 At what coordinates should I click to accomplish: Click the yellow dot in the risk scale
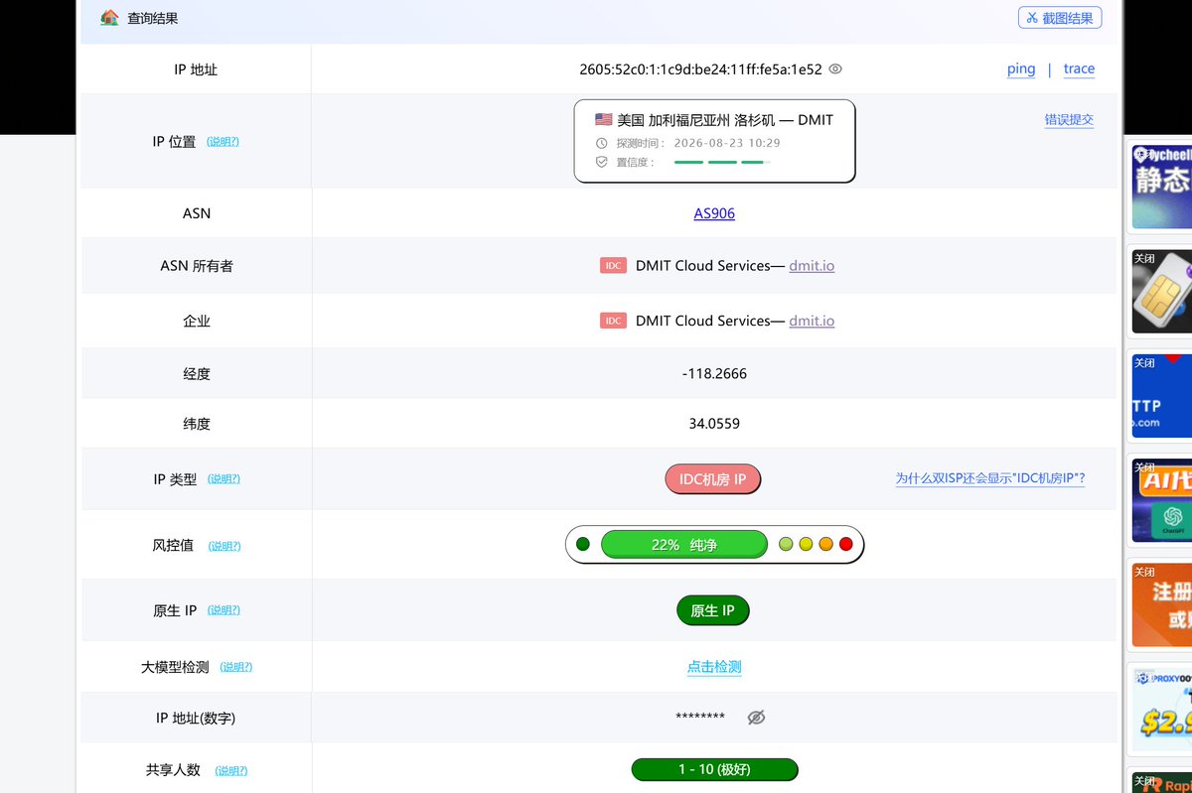tap(806, 544)
